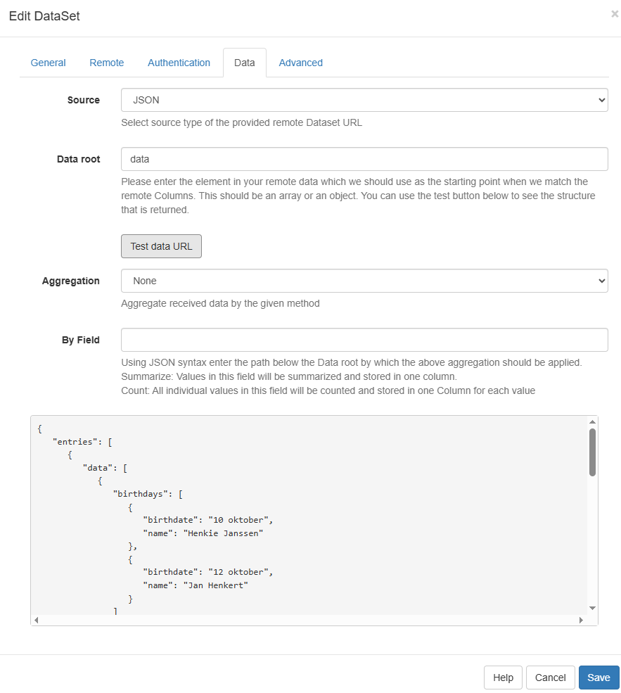This screenshot has width=621, height=693.
Task: Select the Data tab
Action: pyautogui.click(x=244, y=63)
